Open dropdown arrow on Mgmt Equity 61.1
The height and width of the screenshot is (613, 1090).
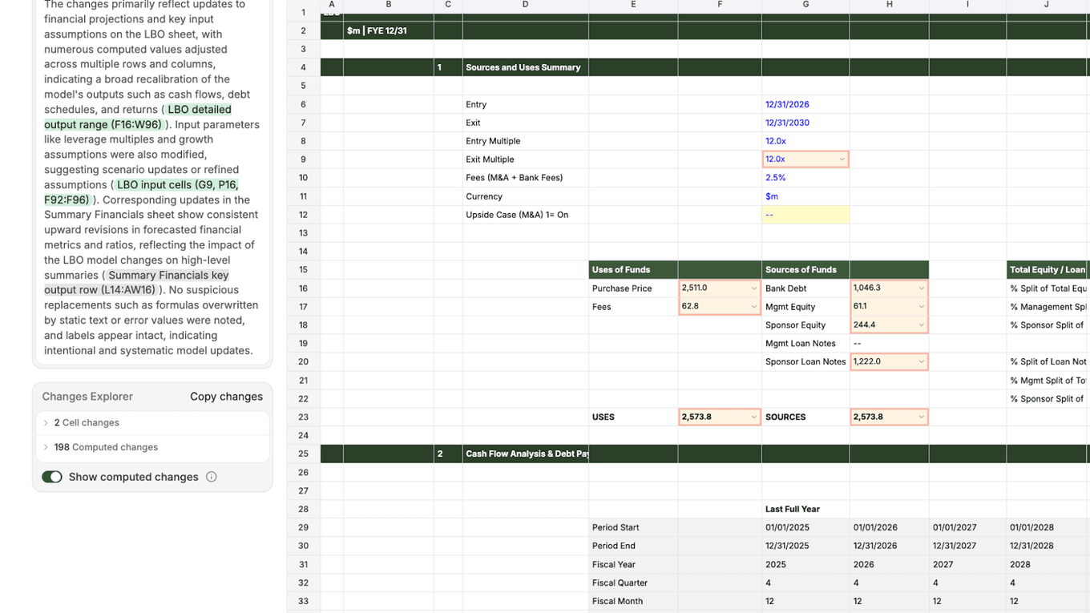921,306
